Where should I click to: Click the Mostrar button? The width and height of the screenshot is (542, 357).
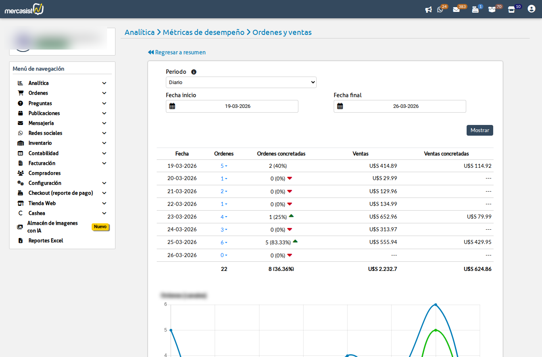[x=479, y=131]
